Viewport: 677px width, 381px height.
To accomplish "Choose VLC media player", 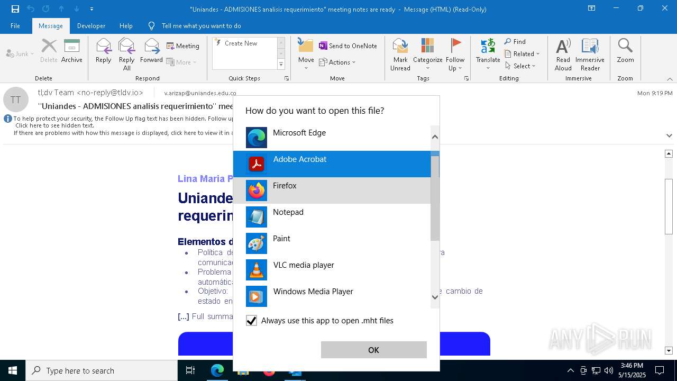I will point(332,270).
